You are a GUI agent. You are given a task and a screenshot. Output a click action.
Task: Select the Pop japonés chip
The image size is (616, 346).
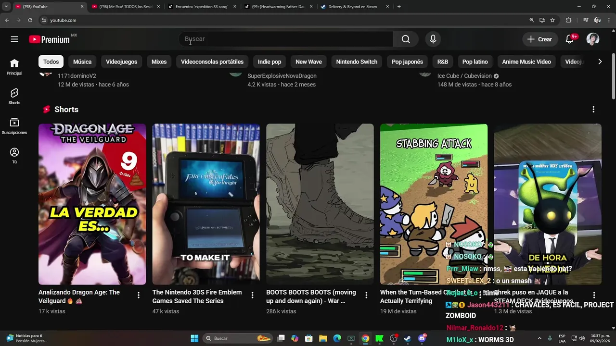[x=407, y=62]
